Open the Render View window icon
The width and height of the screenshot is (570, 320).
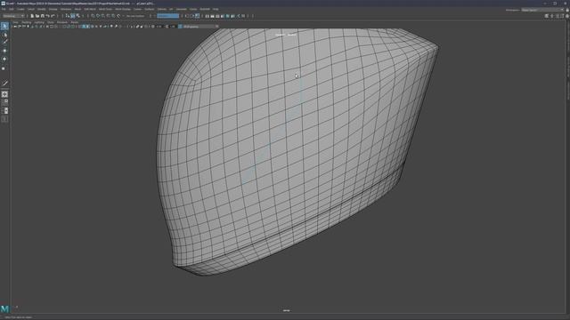[208, 16]
